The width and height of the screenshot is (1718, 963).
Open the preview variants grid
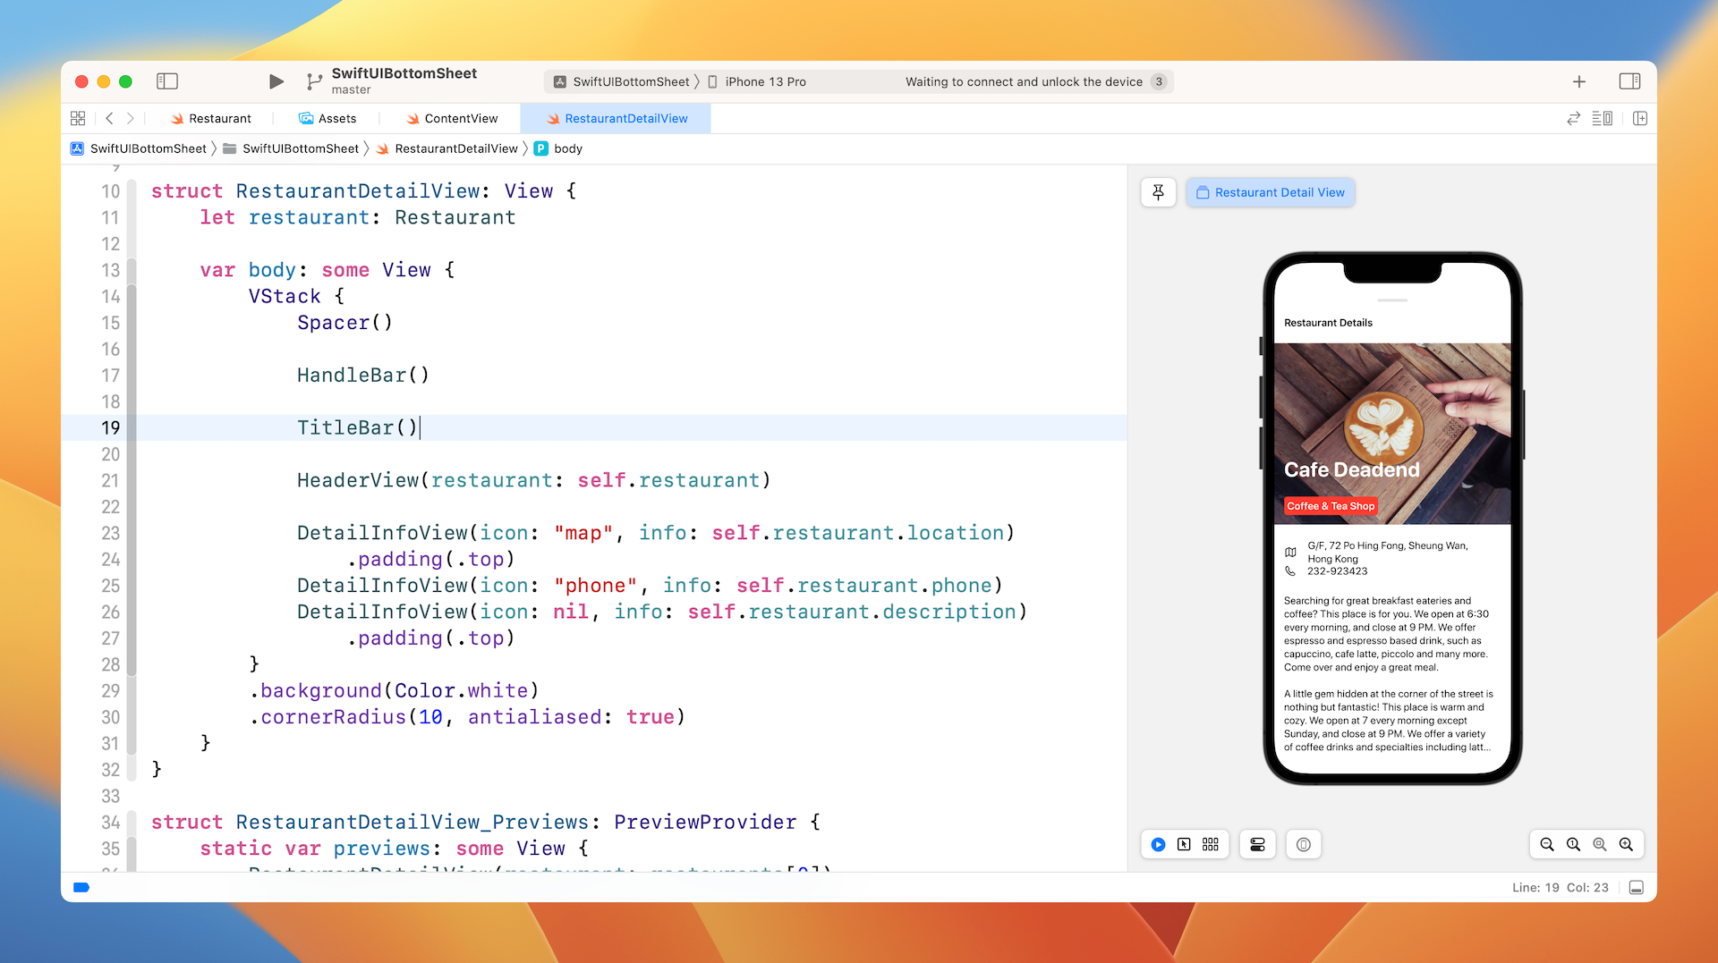coord(1211,844)
